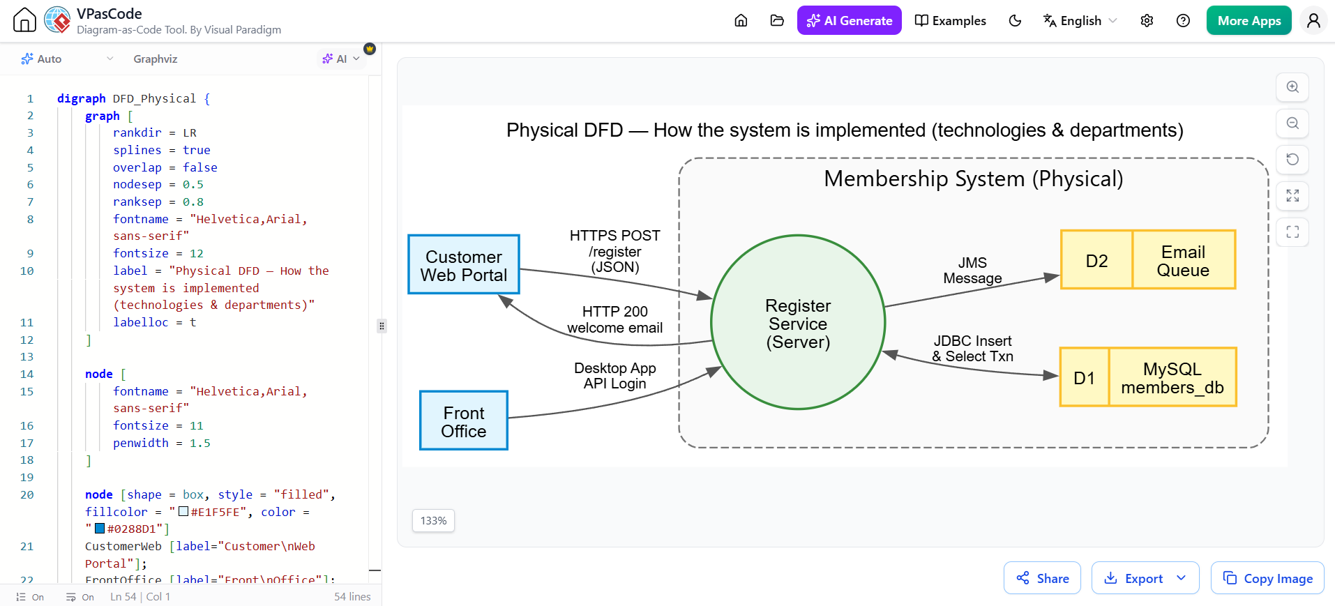Open settings gear icon
This screenshot has width=1335, height=606.
click(x=1147, y=20)
